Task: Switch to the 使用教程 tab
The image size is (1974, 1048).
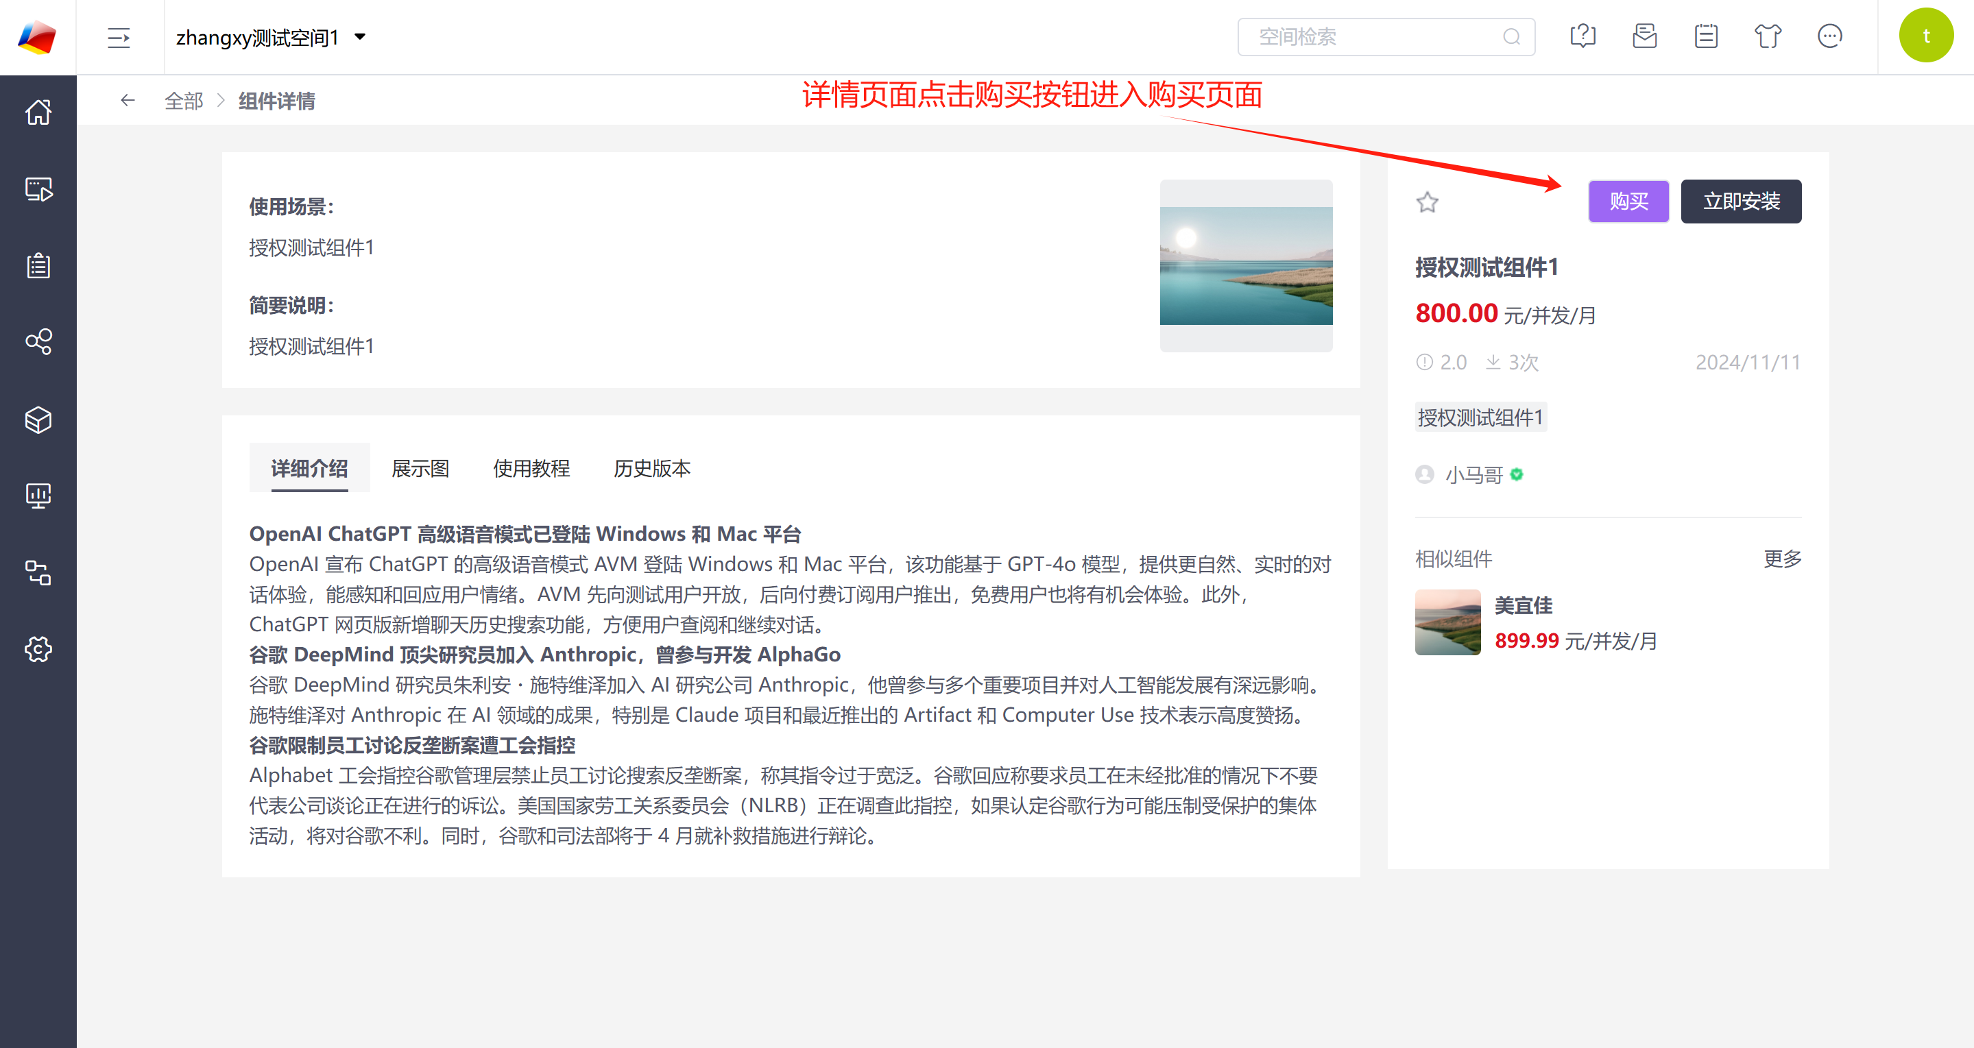Action: pos(531,468)
